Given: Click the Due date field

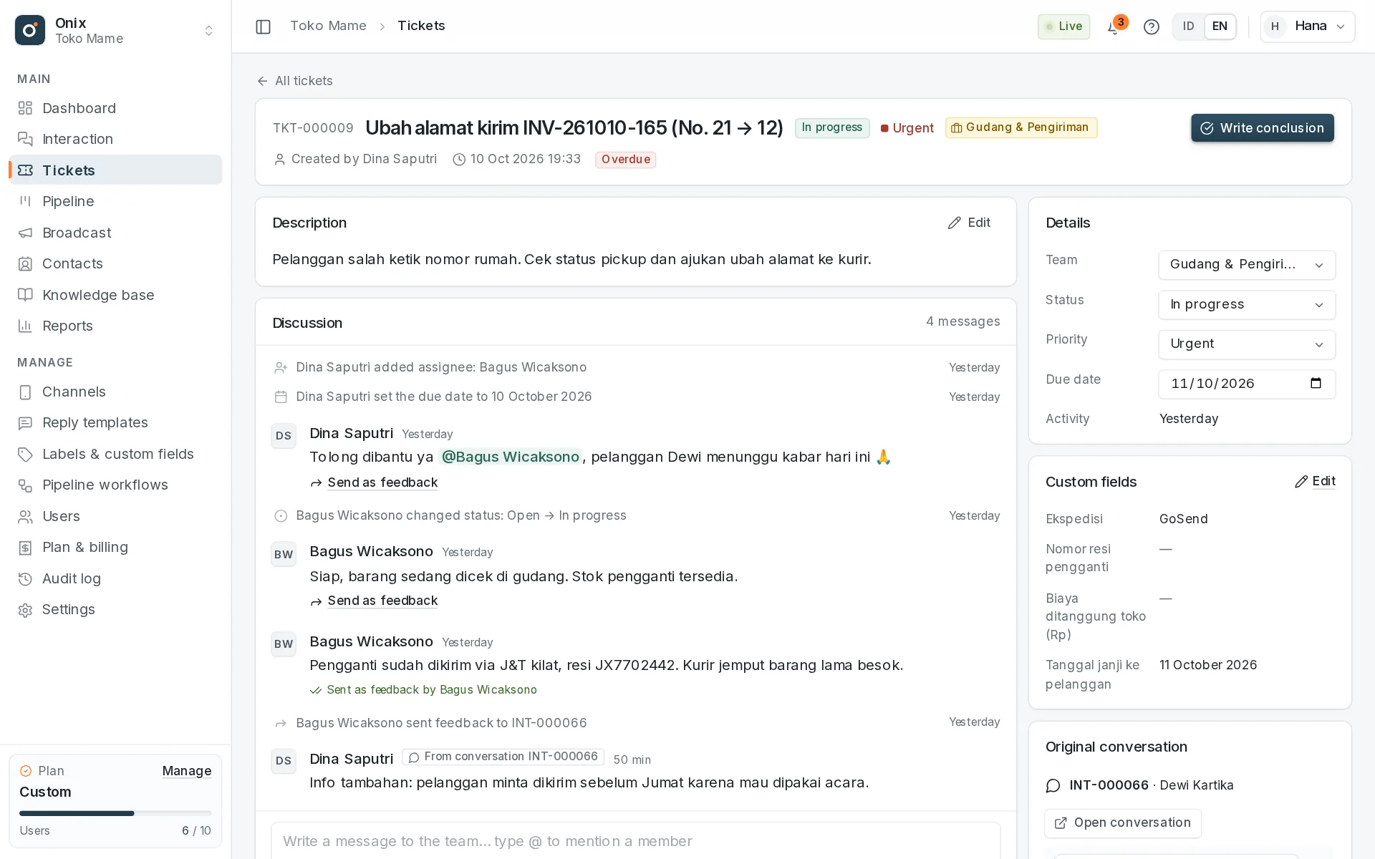Looking at the screenshot, I should point(1246,384).
